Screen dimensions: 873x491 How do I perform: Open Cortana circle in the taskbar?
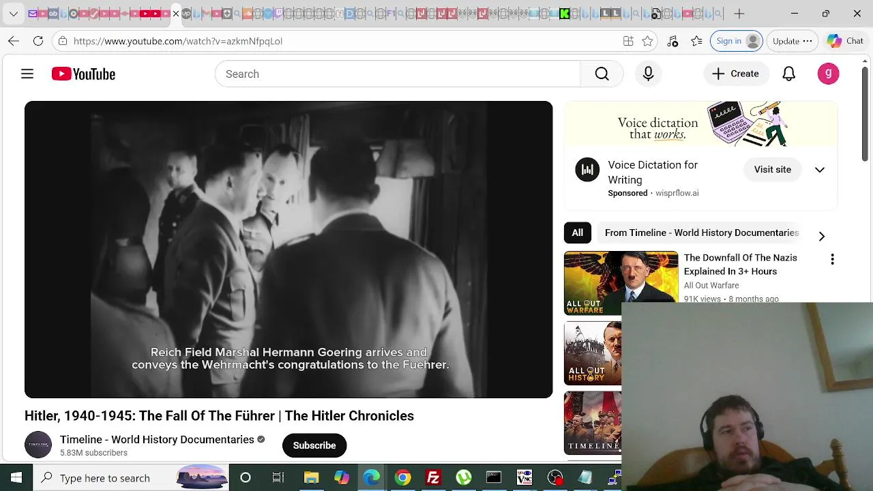(246, 478)
